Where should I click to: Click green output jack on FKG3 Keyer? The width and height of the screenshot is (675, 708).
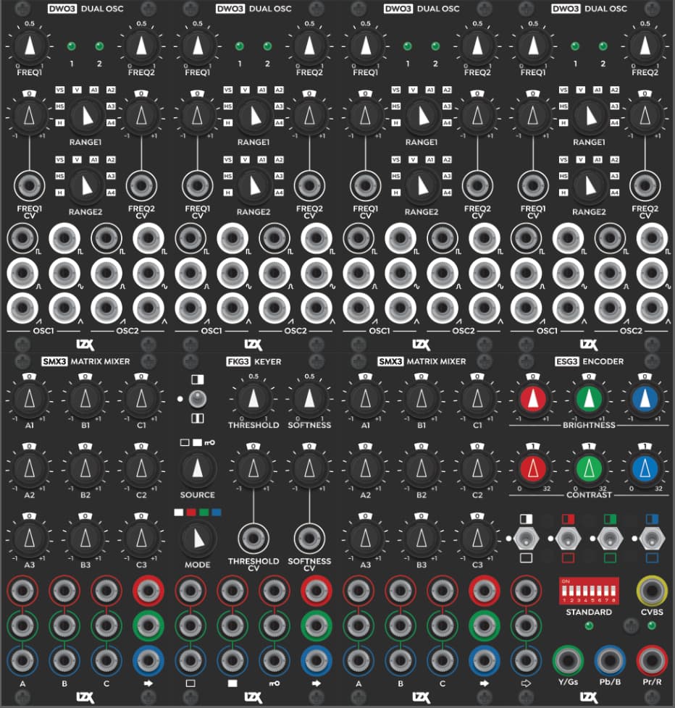point(316,625)
